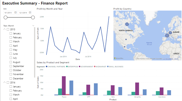Collapse the 2014 year group
The width and height of the screenshot is (182, 101).
[x=5, y=83]
